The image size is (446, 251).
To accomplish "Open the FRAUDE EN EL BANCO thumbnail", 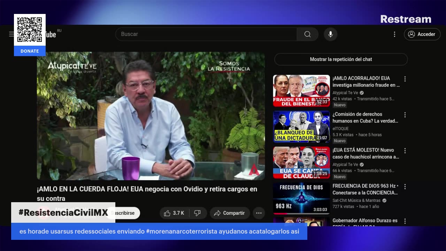I will pos(301,91).
